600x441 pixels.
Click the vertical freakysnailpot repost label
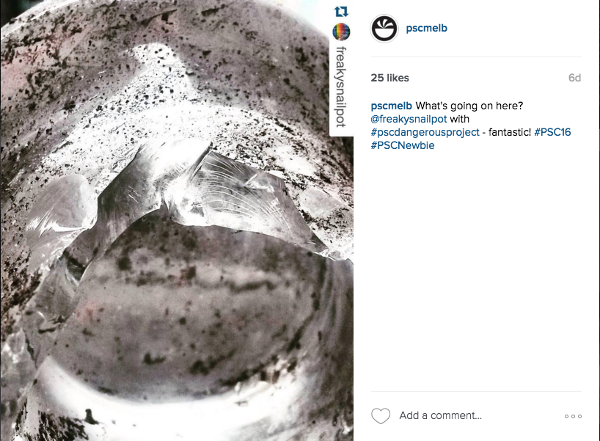(x=340, y=87)
